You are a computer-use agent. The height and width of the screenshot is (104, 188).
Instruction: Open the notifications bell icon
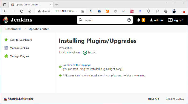(139, 20)
